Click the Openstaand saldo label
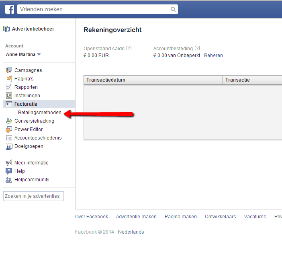This screenshot has width=282, height=277. pyautogui.click(x=104, y=49)
